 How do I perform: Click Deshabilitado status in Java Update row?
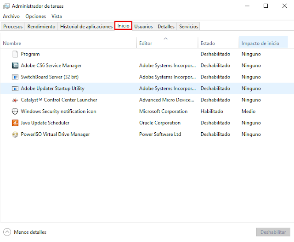(215, 123)
